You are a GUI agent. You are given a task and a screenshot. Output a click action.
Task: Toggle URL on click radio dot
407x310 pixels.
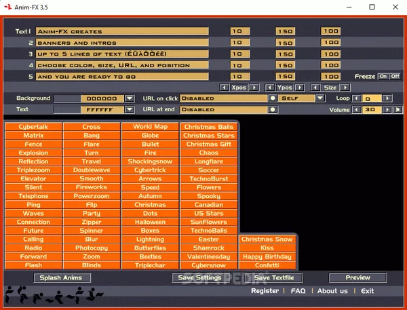(273, 98)
